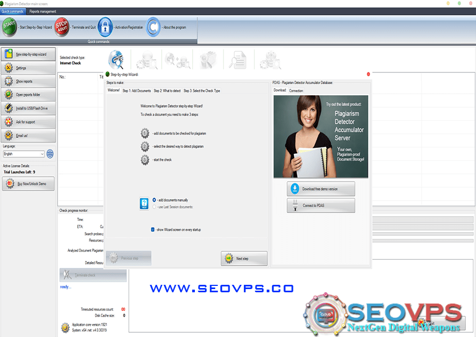Untick show Wizard screen on every startup
Viewport: 476px width, 337px height.
pyautogui.click(x=153, y=230)
